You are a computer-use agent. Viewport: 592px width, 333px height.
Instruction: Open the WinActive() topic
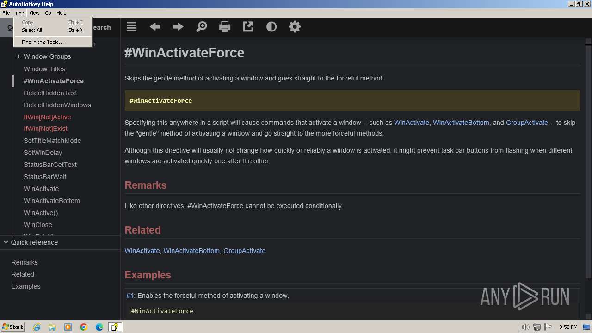[x=41, y=213]
